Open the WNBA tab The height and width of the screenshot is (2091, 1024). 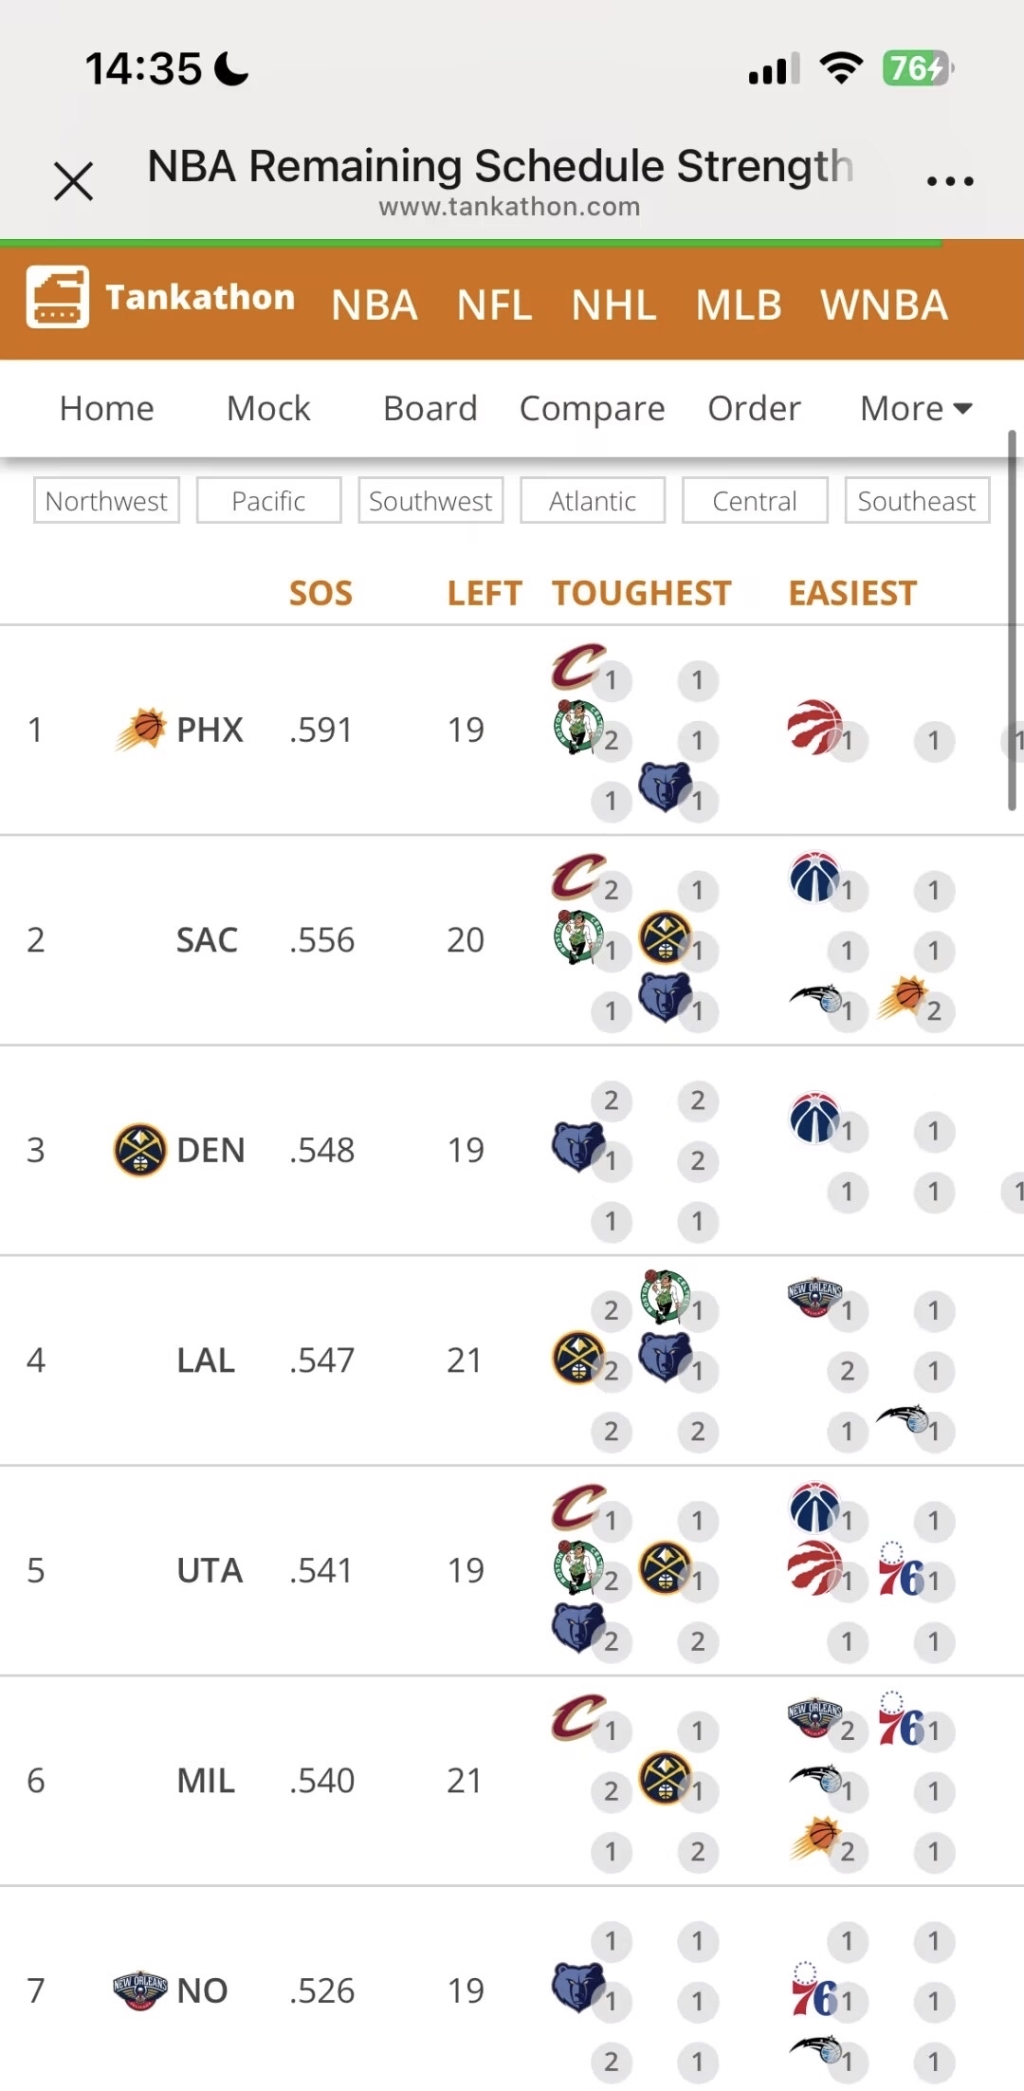coord(885,305)
